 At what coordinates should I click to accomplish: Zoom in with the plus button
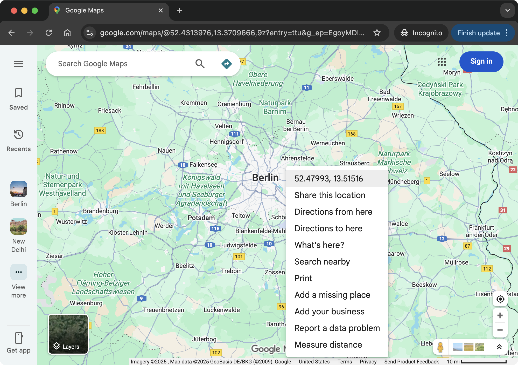click(500, 315)
